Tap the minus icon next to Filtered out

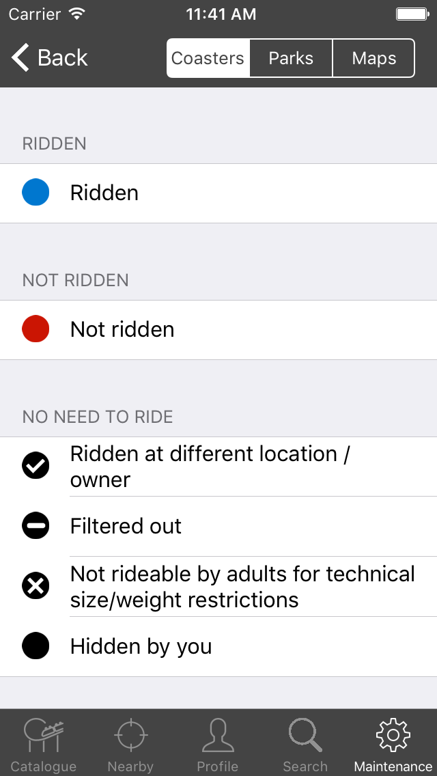point(36,526)
